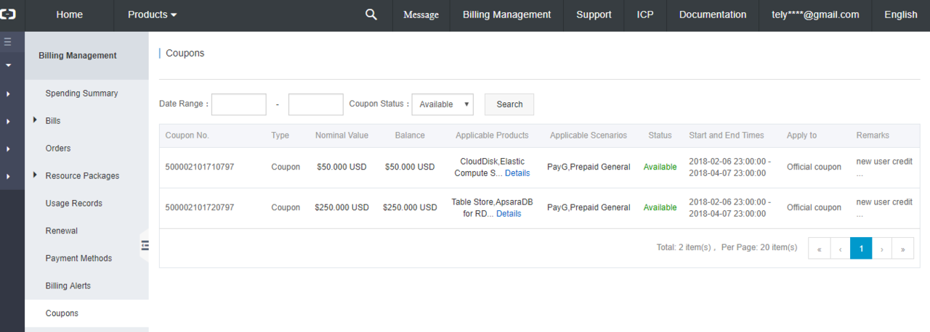The height and width of the screenshot is (332, 930).
Task: Click the Search button
Action: (x=509, y=104)
